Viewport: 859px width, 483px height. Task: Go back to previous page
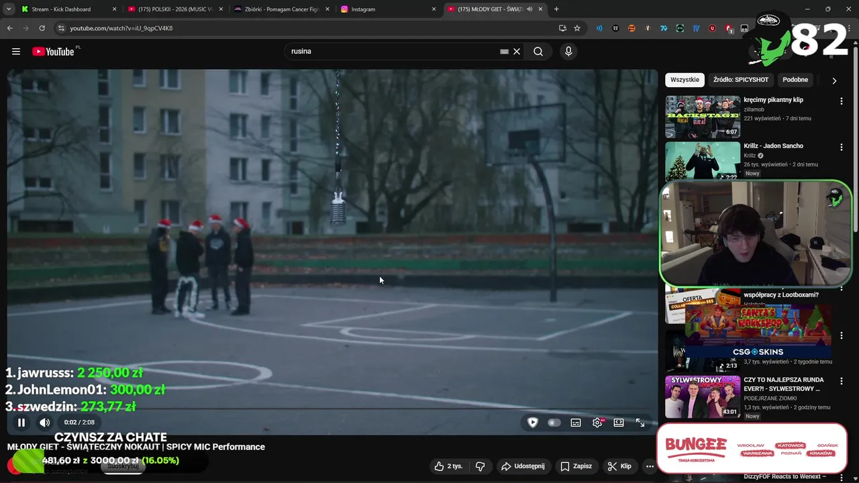pyautogui.click(x=9, y=28)
